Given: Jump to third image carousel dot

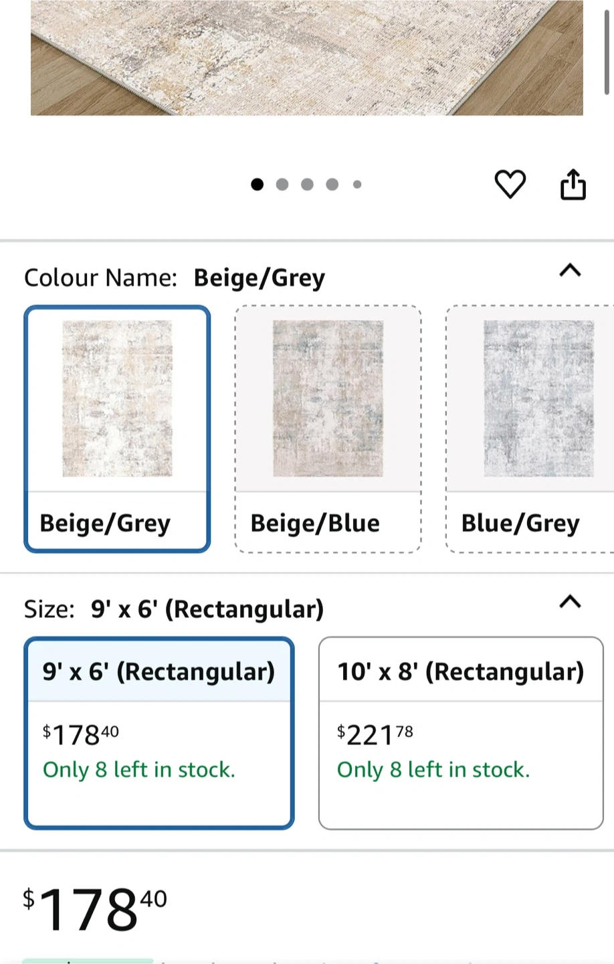Looking at the screenshot, I should [x=307, y=184].
